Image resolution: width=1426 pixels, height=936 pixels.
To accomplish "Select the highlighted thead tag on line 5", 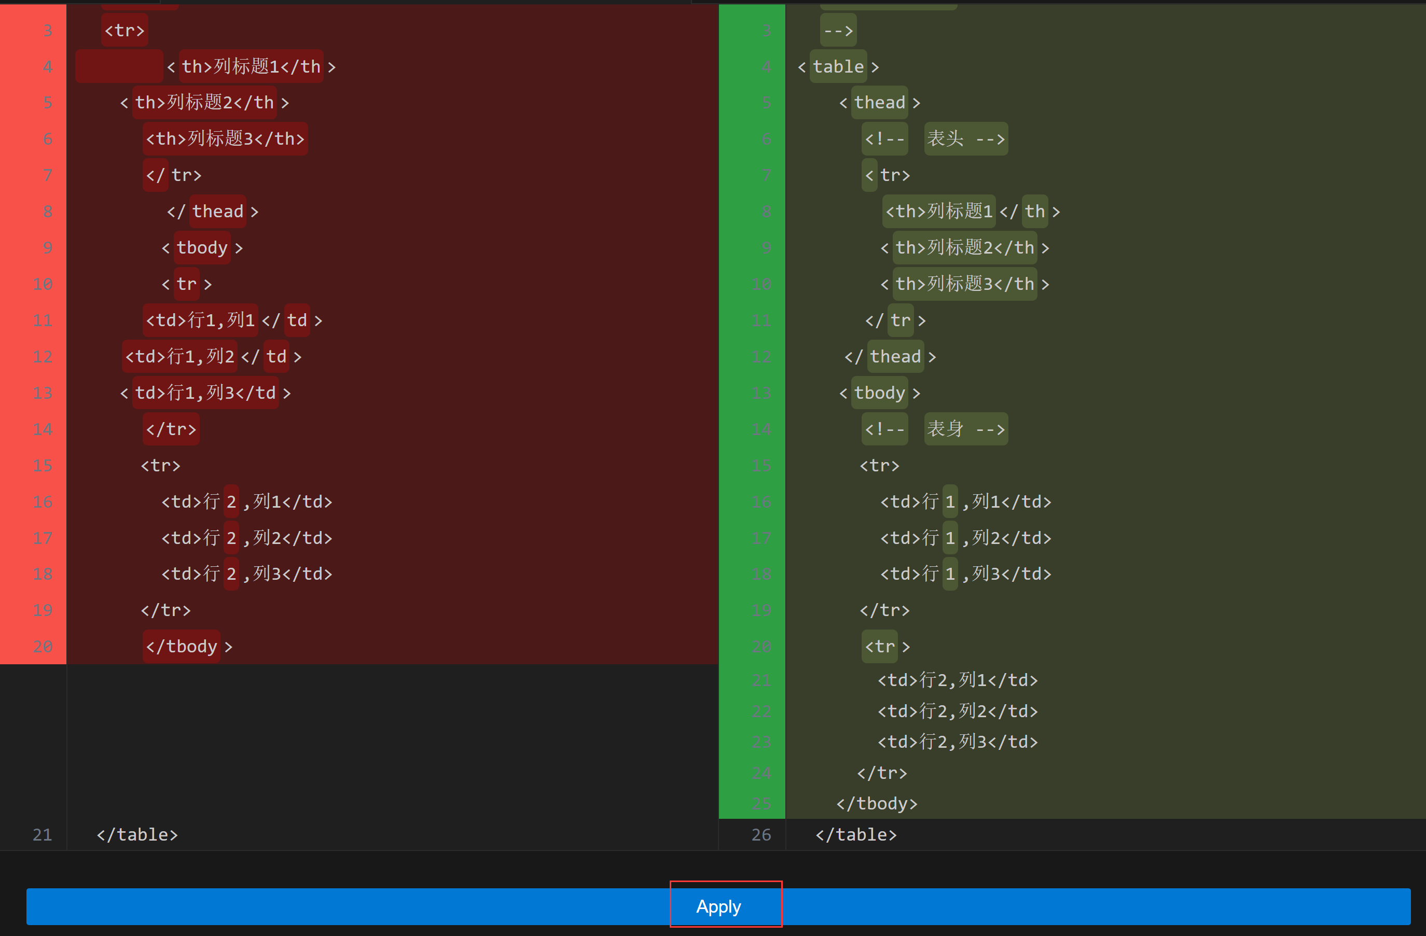I will [x=879, y=102].
